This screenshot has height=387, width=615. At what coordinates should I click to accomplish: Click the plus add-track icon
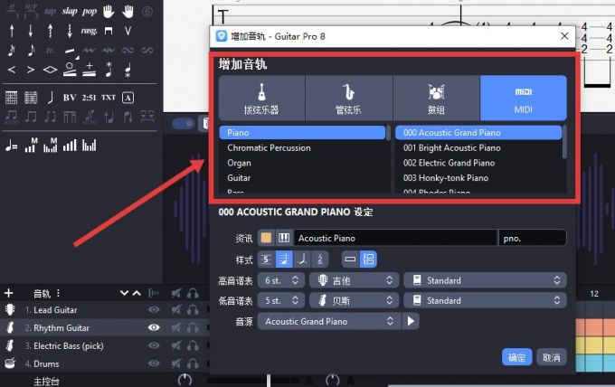pos(9,293)
